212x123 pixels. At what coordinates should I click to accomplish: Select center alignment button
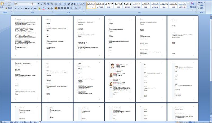(59, 8)
